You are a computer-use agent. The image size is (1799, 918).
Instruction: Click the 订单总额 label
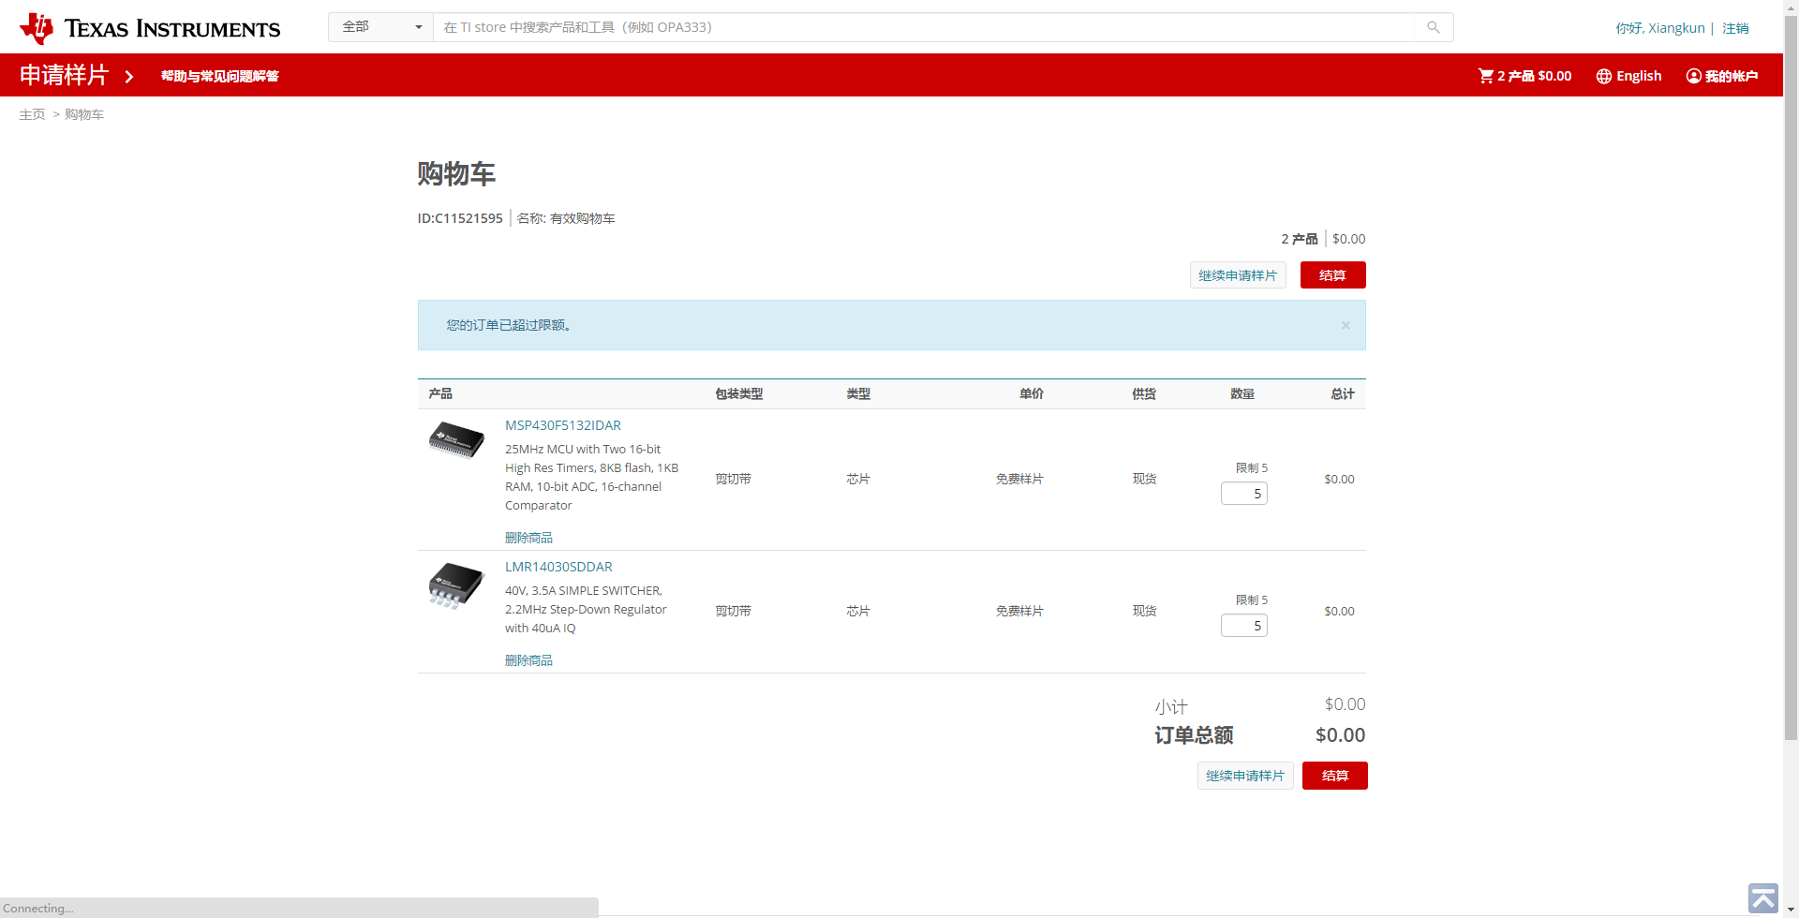1194,735
